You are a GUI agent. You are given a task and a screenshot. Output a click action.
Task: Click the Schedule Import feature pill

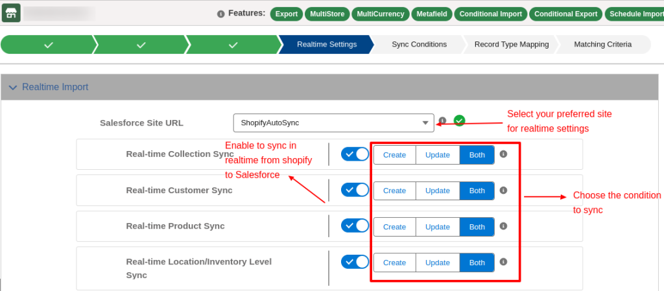click(x=634, y=14)
